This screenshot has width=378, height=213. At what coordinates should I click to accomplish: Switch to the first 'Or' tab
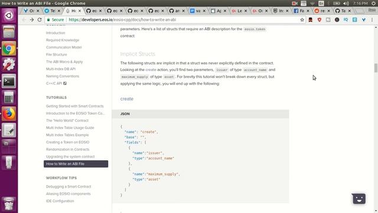31,11
